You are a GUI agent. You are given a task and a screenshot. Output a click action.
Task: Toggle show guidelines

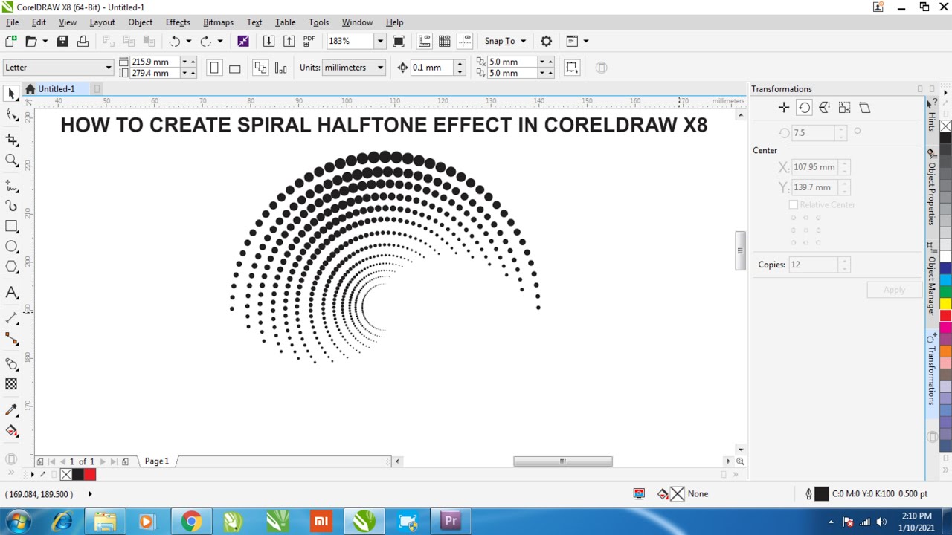[x=465, y=41]
